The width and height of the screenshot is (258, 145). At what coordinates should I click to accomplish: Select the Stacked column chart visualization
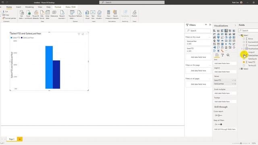(x=218, y=31)
